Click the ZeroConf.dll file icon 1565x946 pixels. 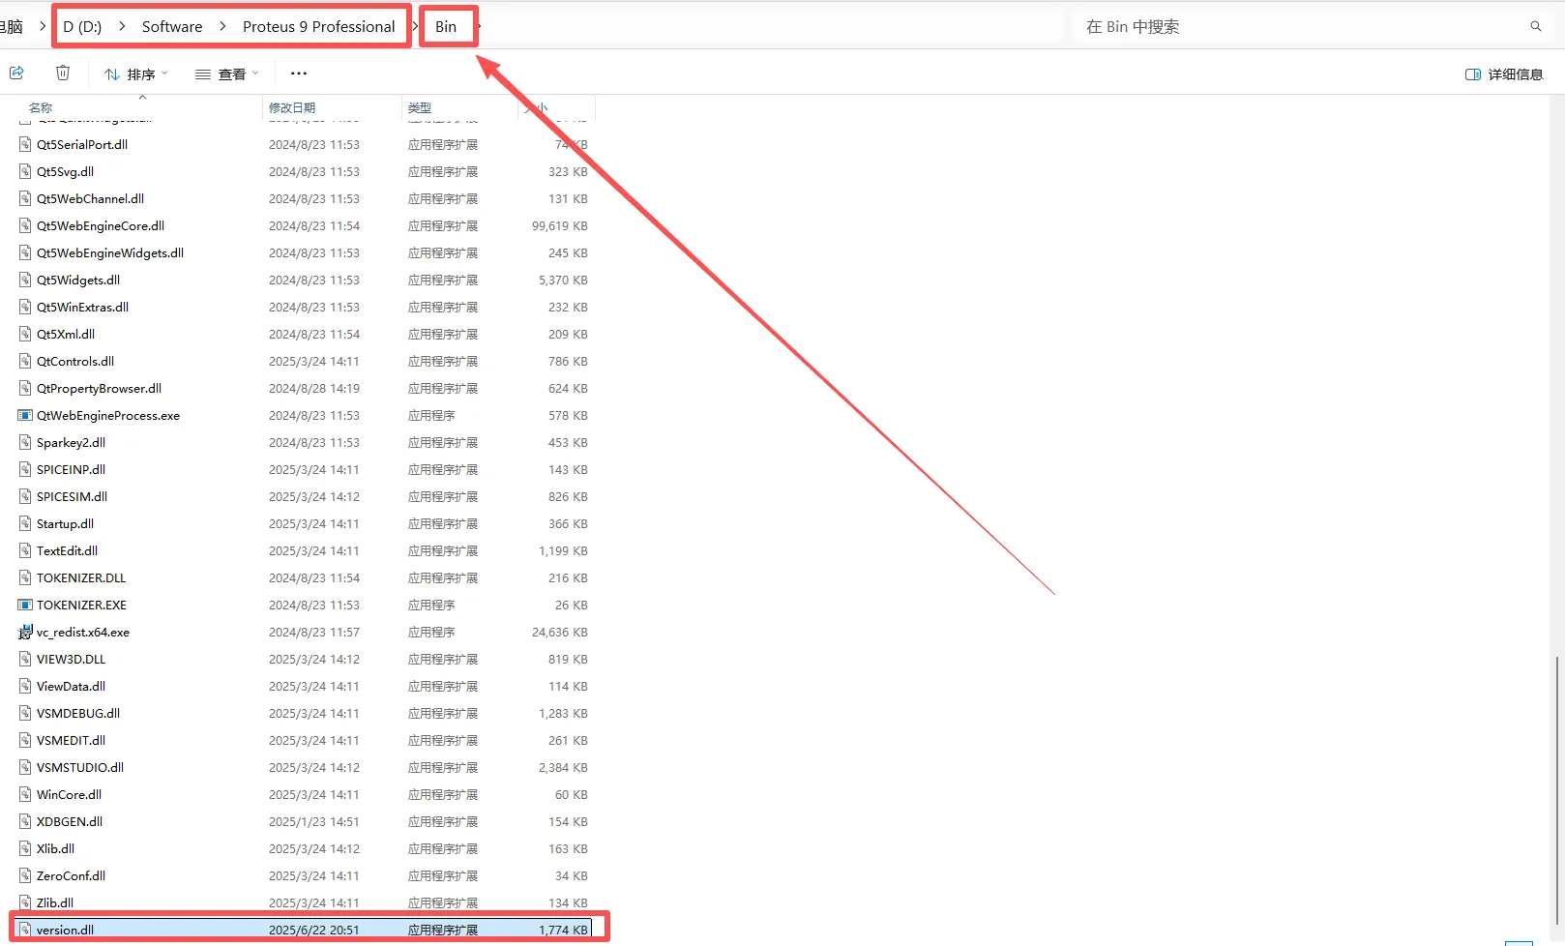tap(25, 875)
